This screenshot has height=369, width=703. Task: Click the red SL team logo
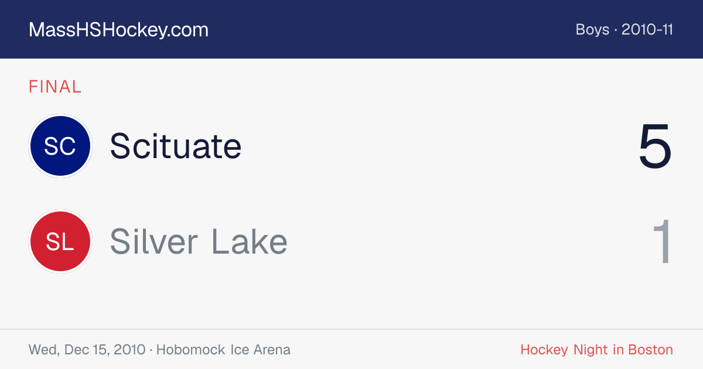60,241
